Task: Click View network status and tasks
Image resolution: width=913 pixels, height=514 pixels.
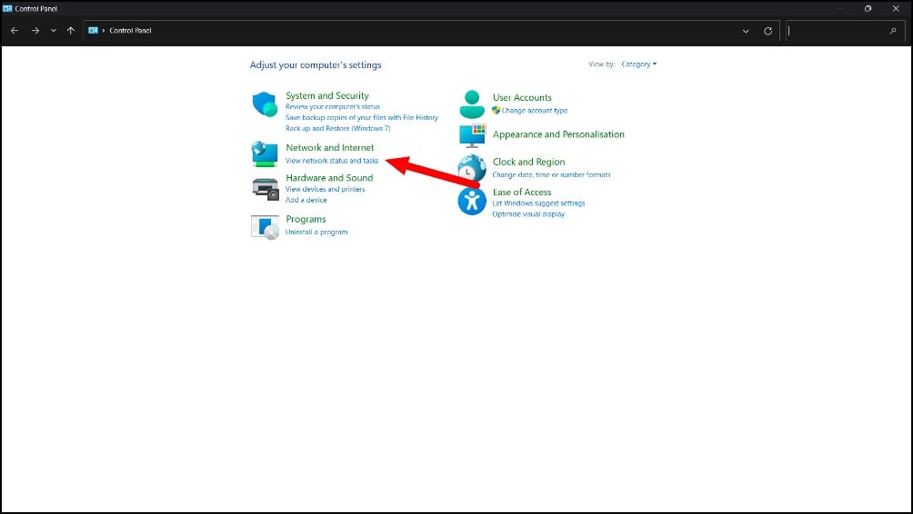Action: [x=332, y=161]
